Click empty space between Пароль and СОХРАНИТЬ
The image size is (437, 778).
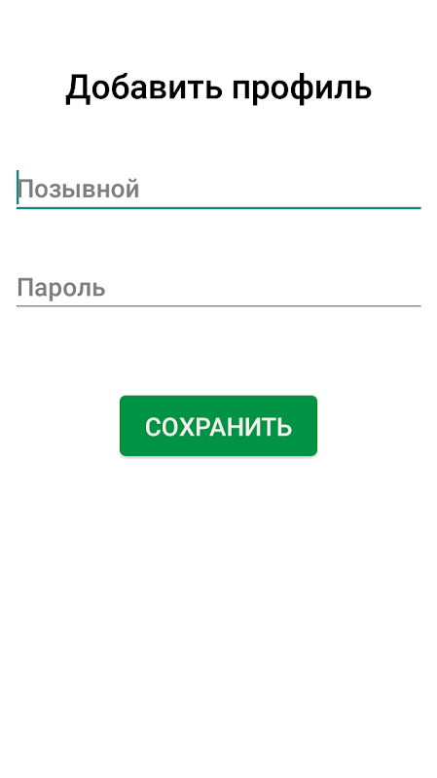(218, 351)
